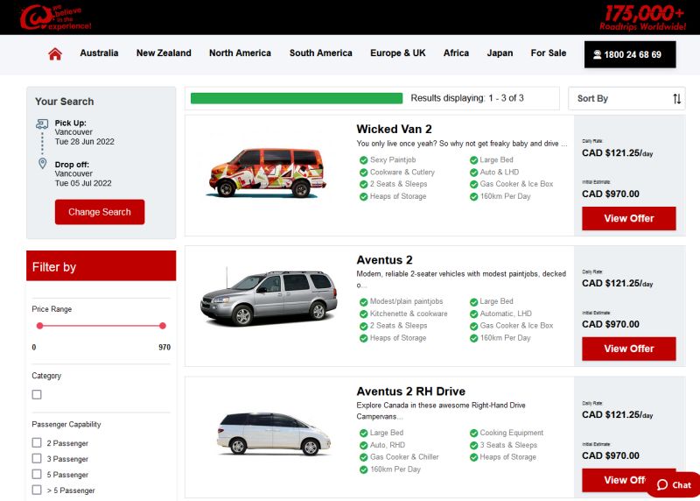Image resolution: width=700 pixels, height=501 pixels.
Task: Click the phone agent icon beside 1800 number
Action: 597,54
